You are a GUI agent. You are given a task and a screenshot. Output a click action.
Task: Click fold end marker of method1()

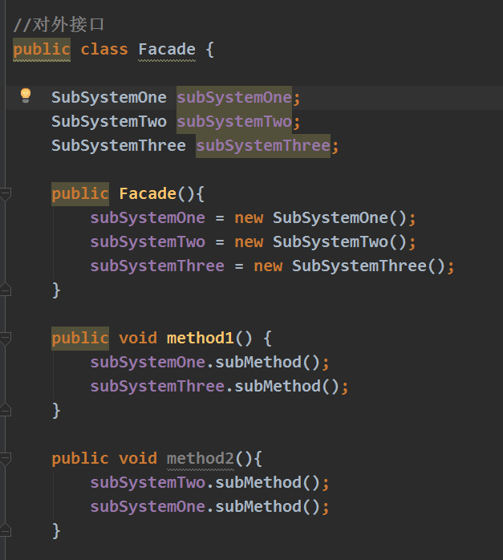click(6, 410)
